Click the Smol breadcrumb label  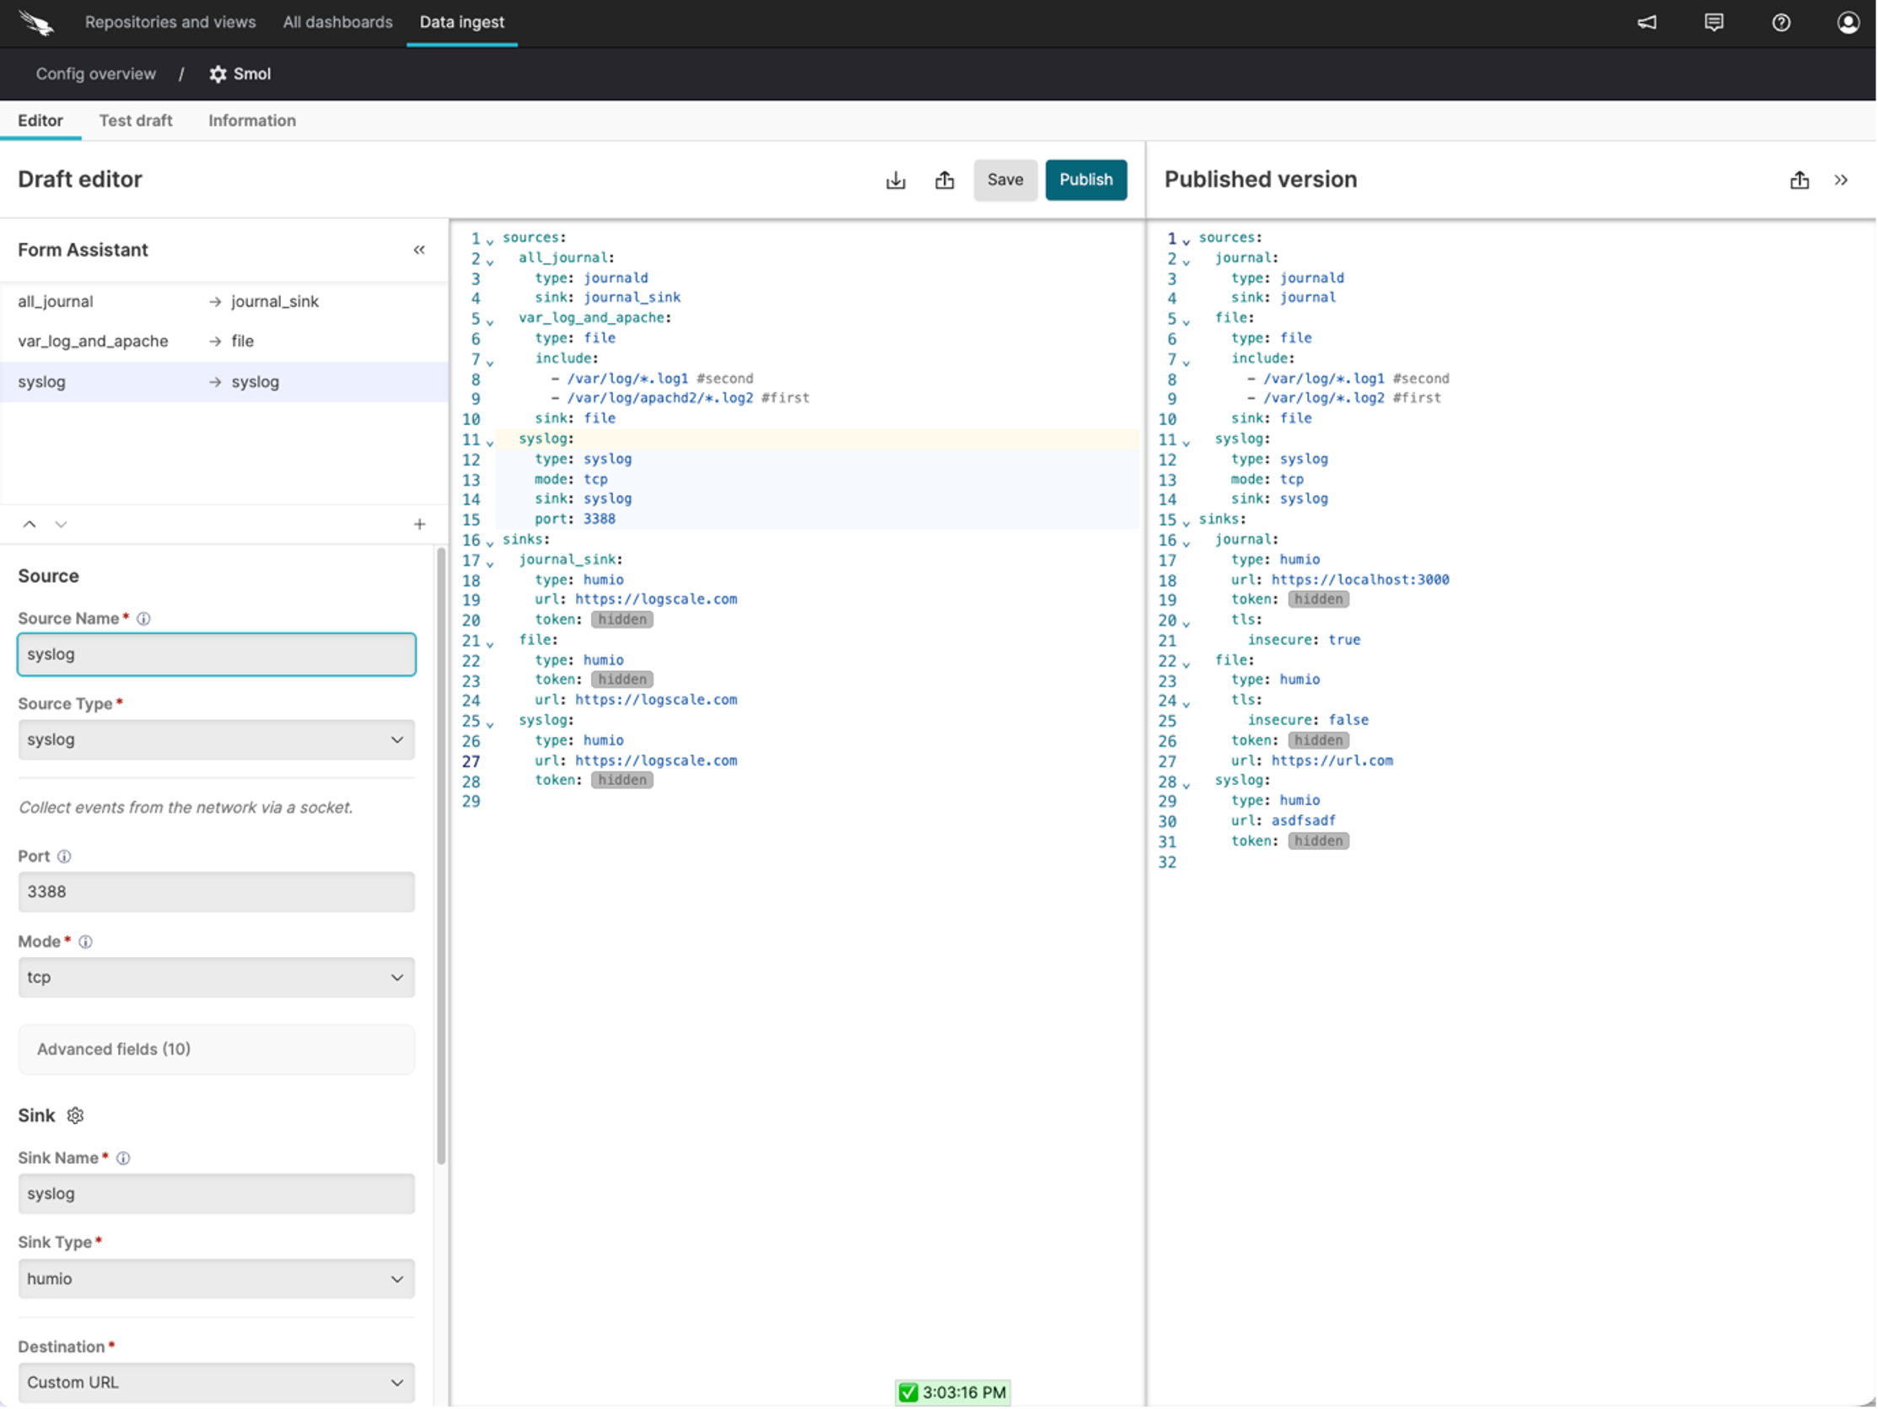tap(252, 74)
